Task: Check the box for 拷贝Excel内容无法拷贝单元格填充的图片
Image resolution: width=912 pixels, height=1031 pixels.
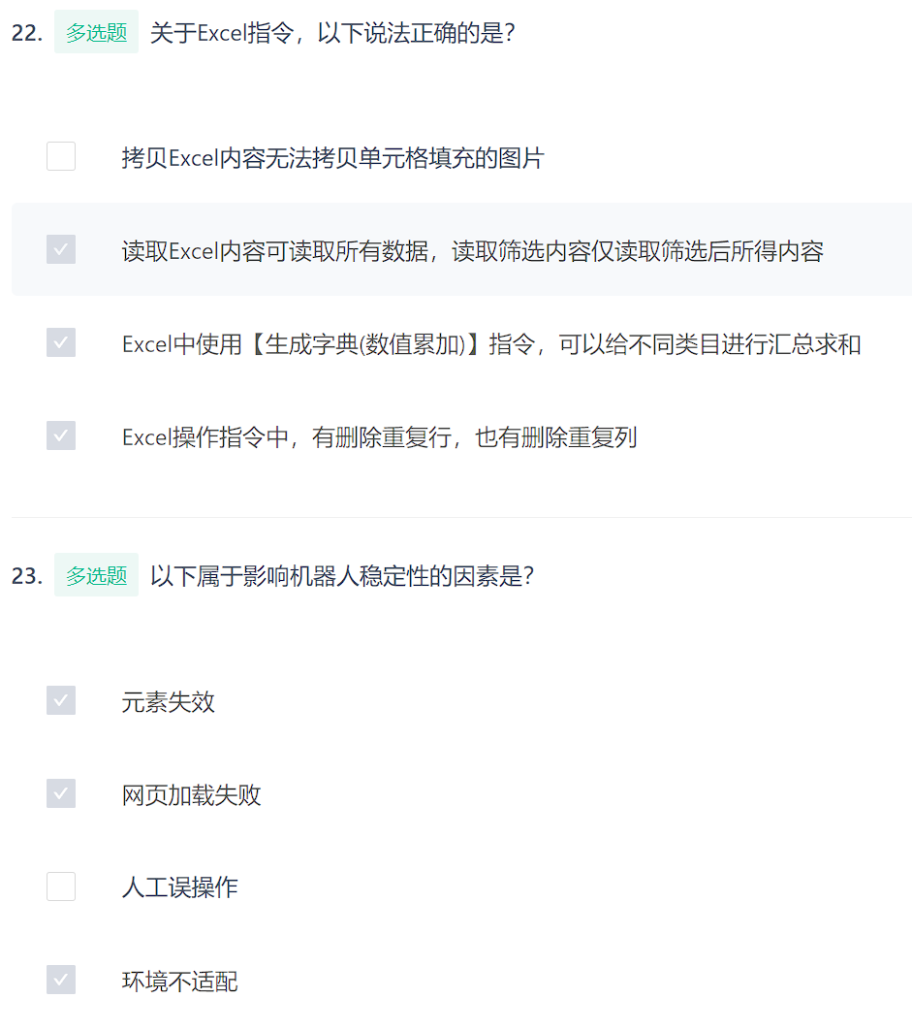Action: click(61, 156)
